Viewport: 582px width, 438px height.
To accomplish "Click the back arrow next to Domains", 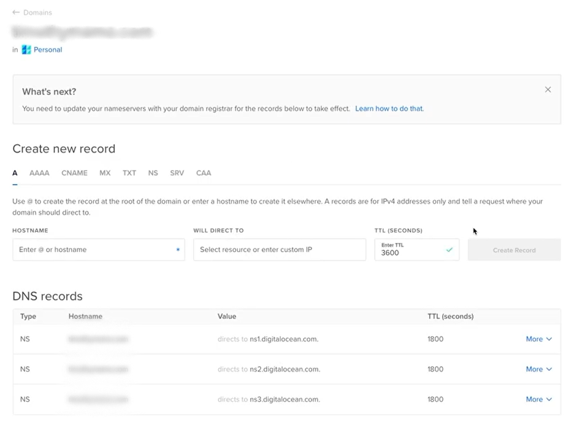I will coord(16,12).
